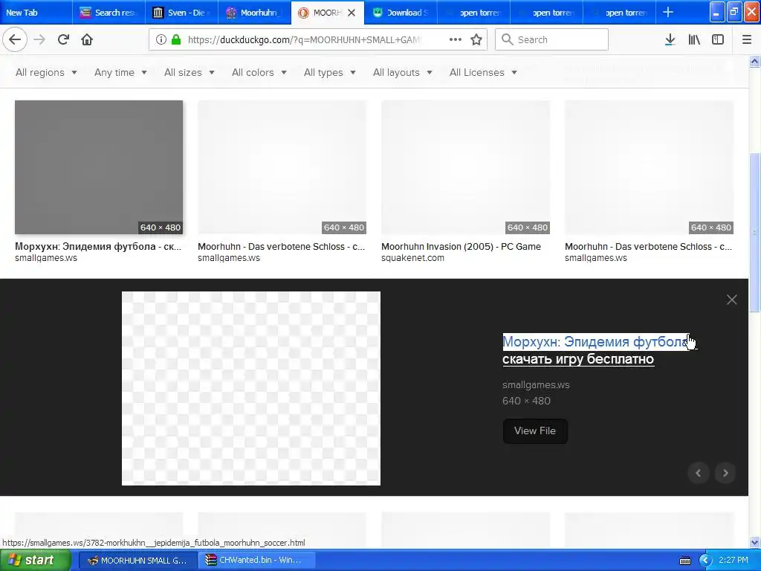Switch to the Moorhuhn tab
Screen dimensions: 761x571
click(254, 13)
